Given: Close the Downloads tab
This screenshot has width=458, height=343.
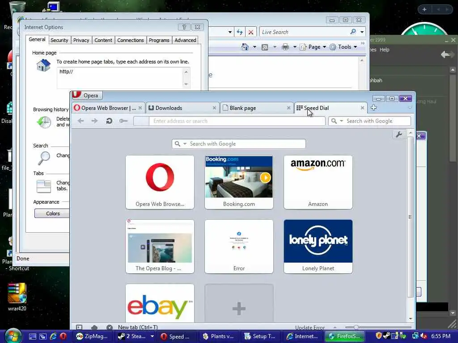Looking at the screenshot, I should tap(214, 108).
